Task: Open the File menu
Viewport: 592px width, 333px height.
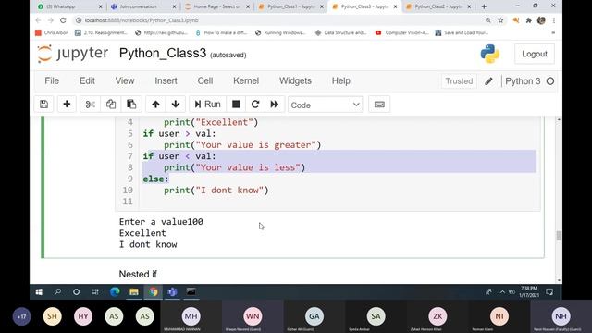Action: point(52,80)
